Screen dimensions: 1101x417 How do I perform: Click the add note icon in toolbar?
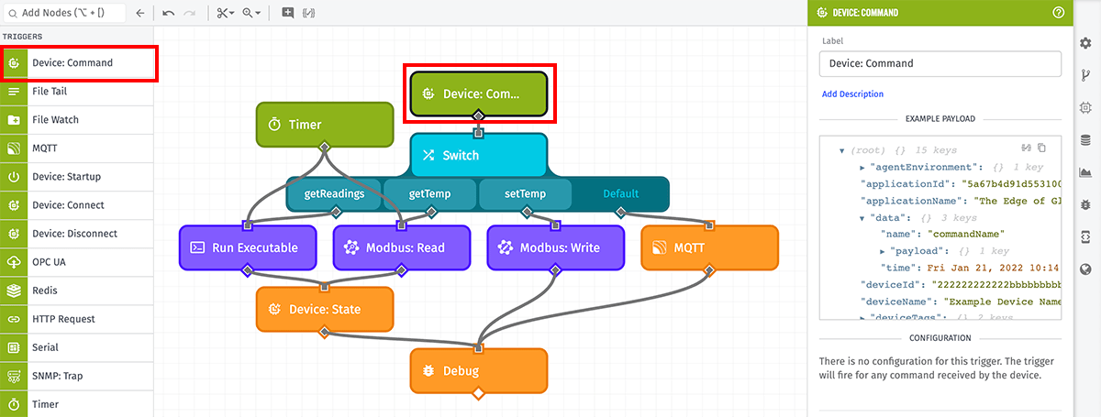(288, 13)
